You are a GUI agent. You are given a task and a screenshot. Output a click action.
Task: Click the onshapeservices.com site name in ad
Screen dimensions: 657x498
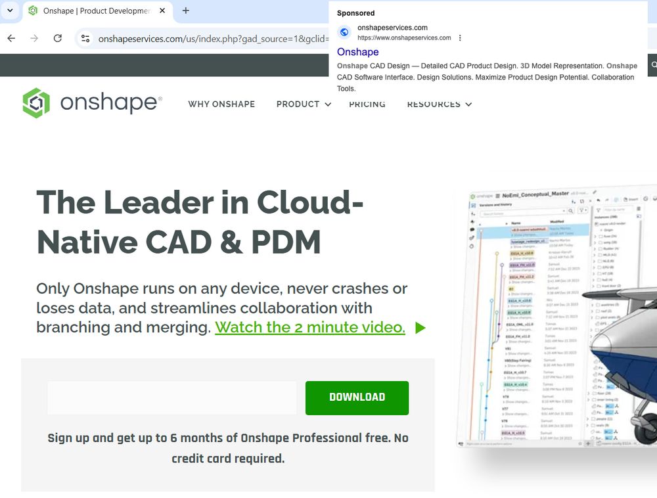point(392,28)
